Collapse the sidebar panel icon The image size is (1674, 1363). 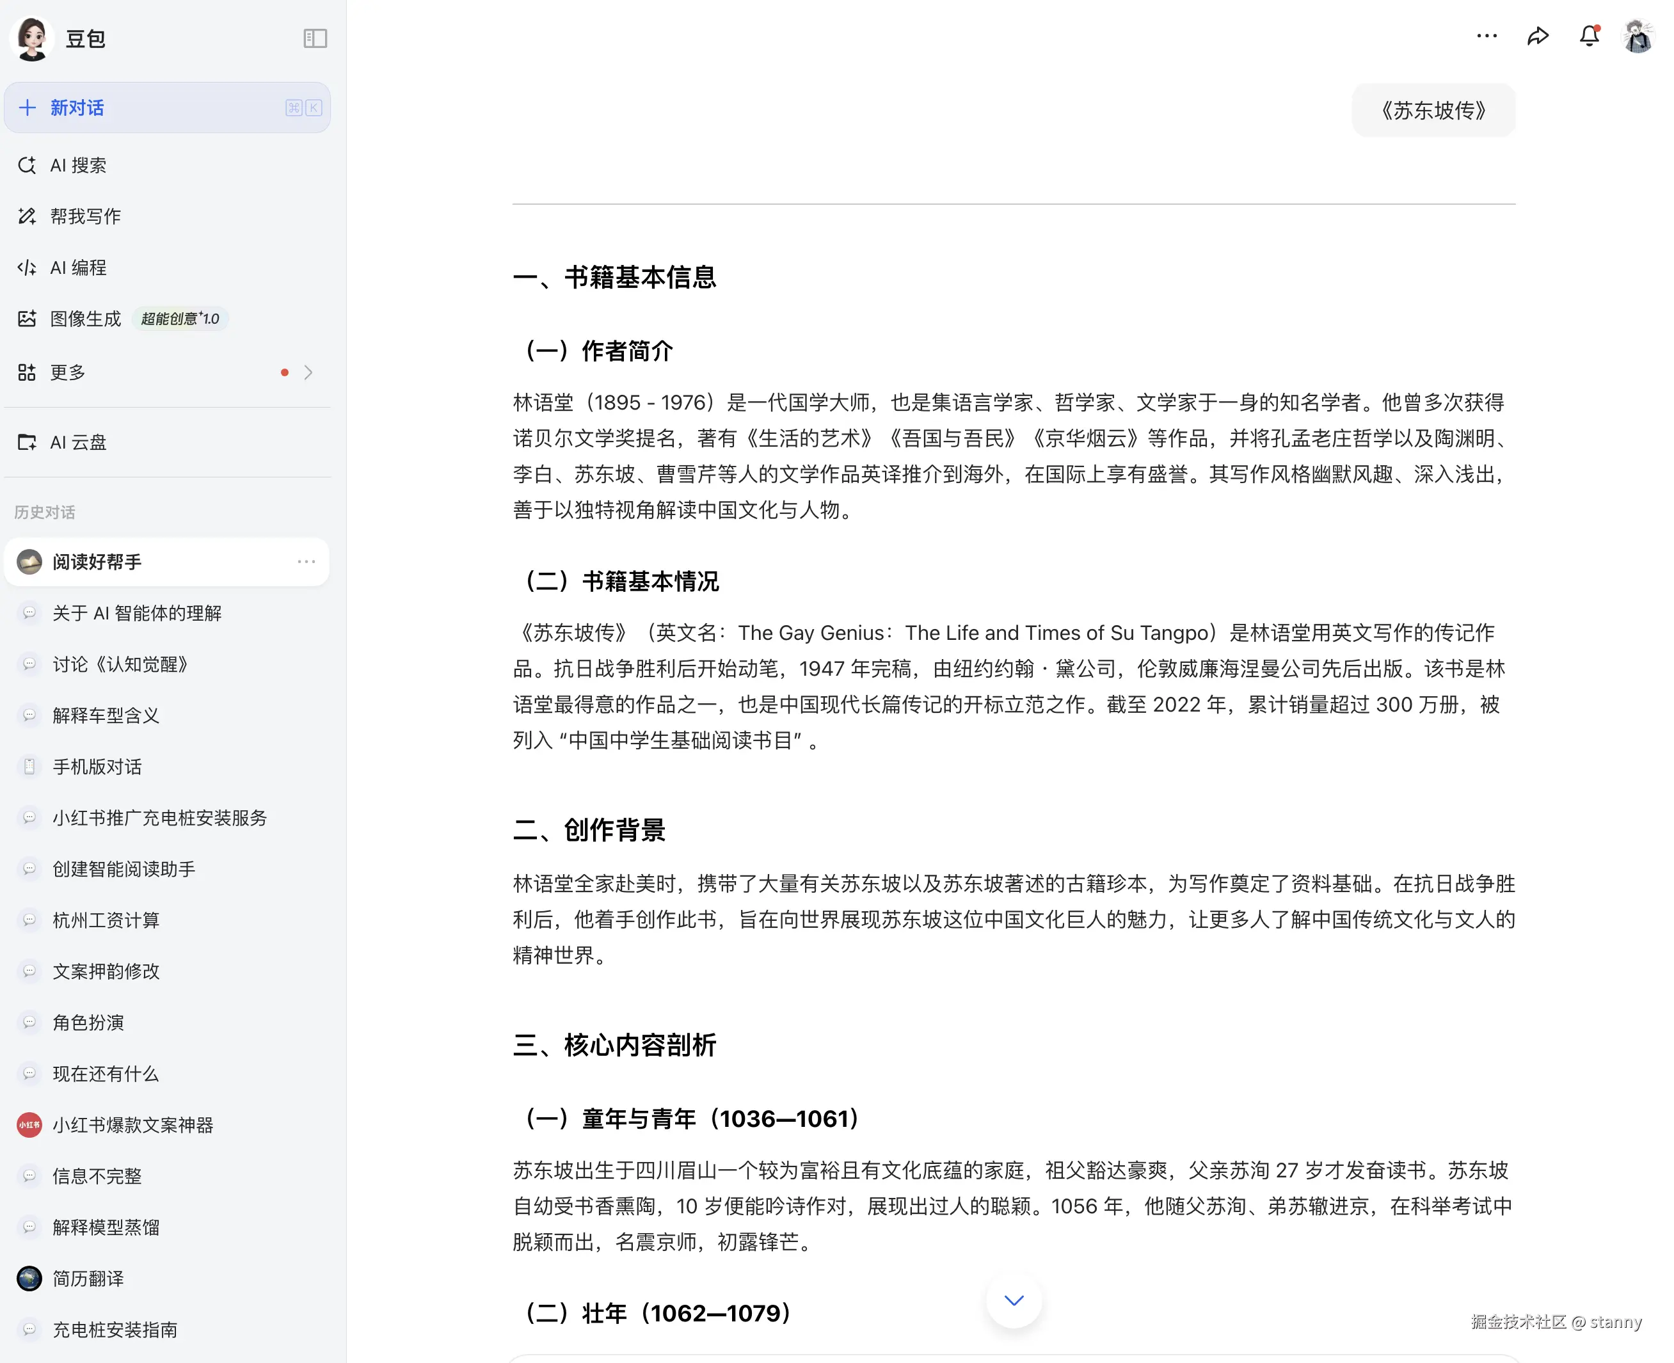click(315, 38)
